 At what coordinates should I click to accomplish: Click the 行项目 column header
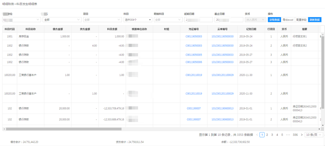(x=271, y=29)
